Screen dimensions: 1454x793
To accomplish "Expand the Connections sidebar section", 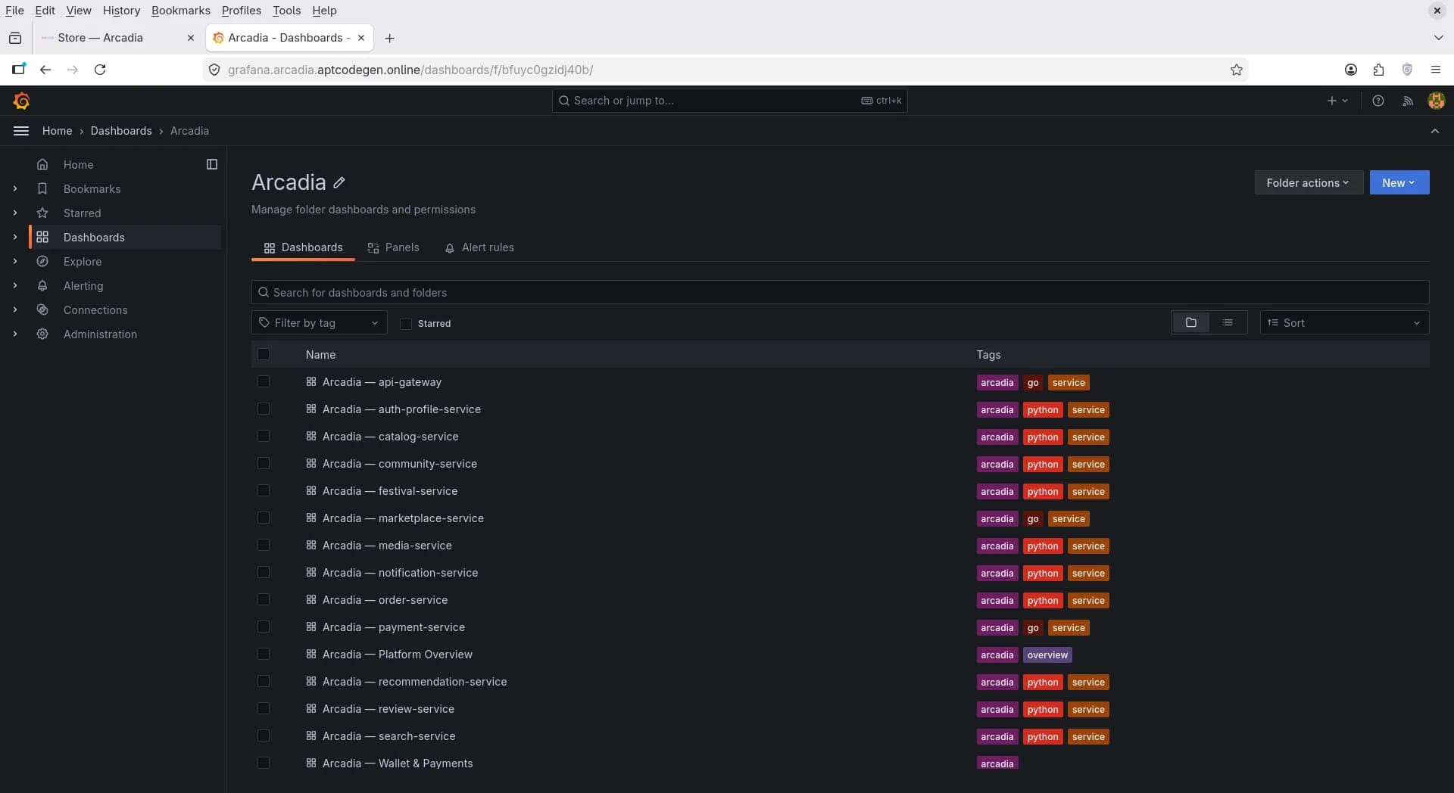I will (x=15, y=310).
